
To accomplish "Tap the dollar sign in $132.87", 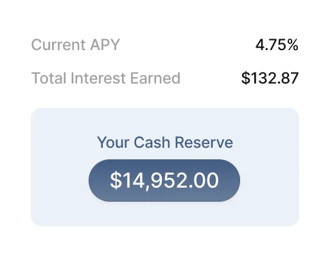I will [246, 78].
